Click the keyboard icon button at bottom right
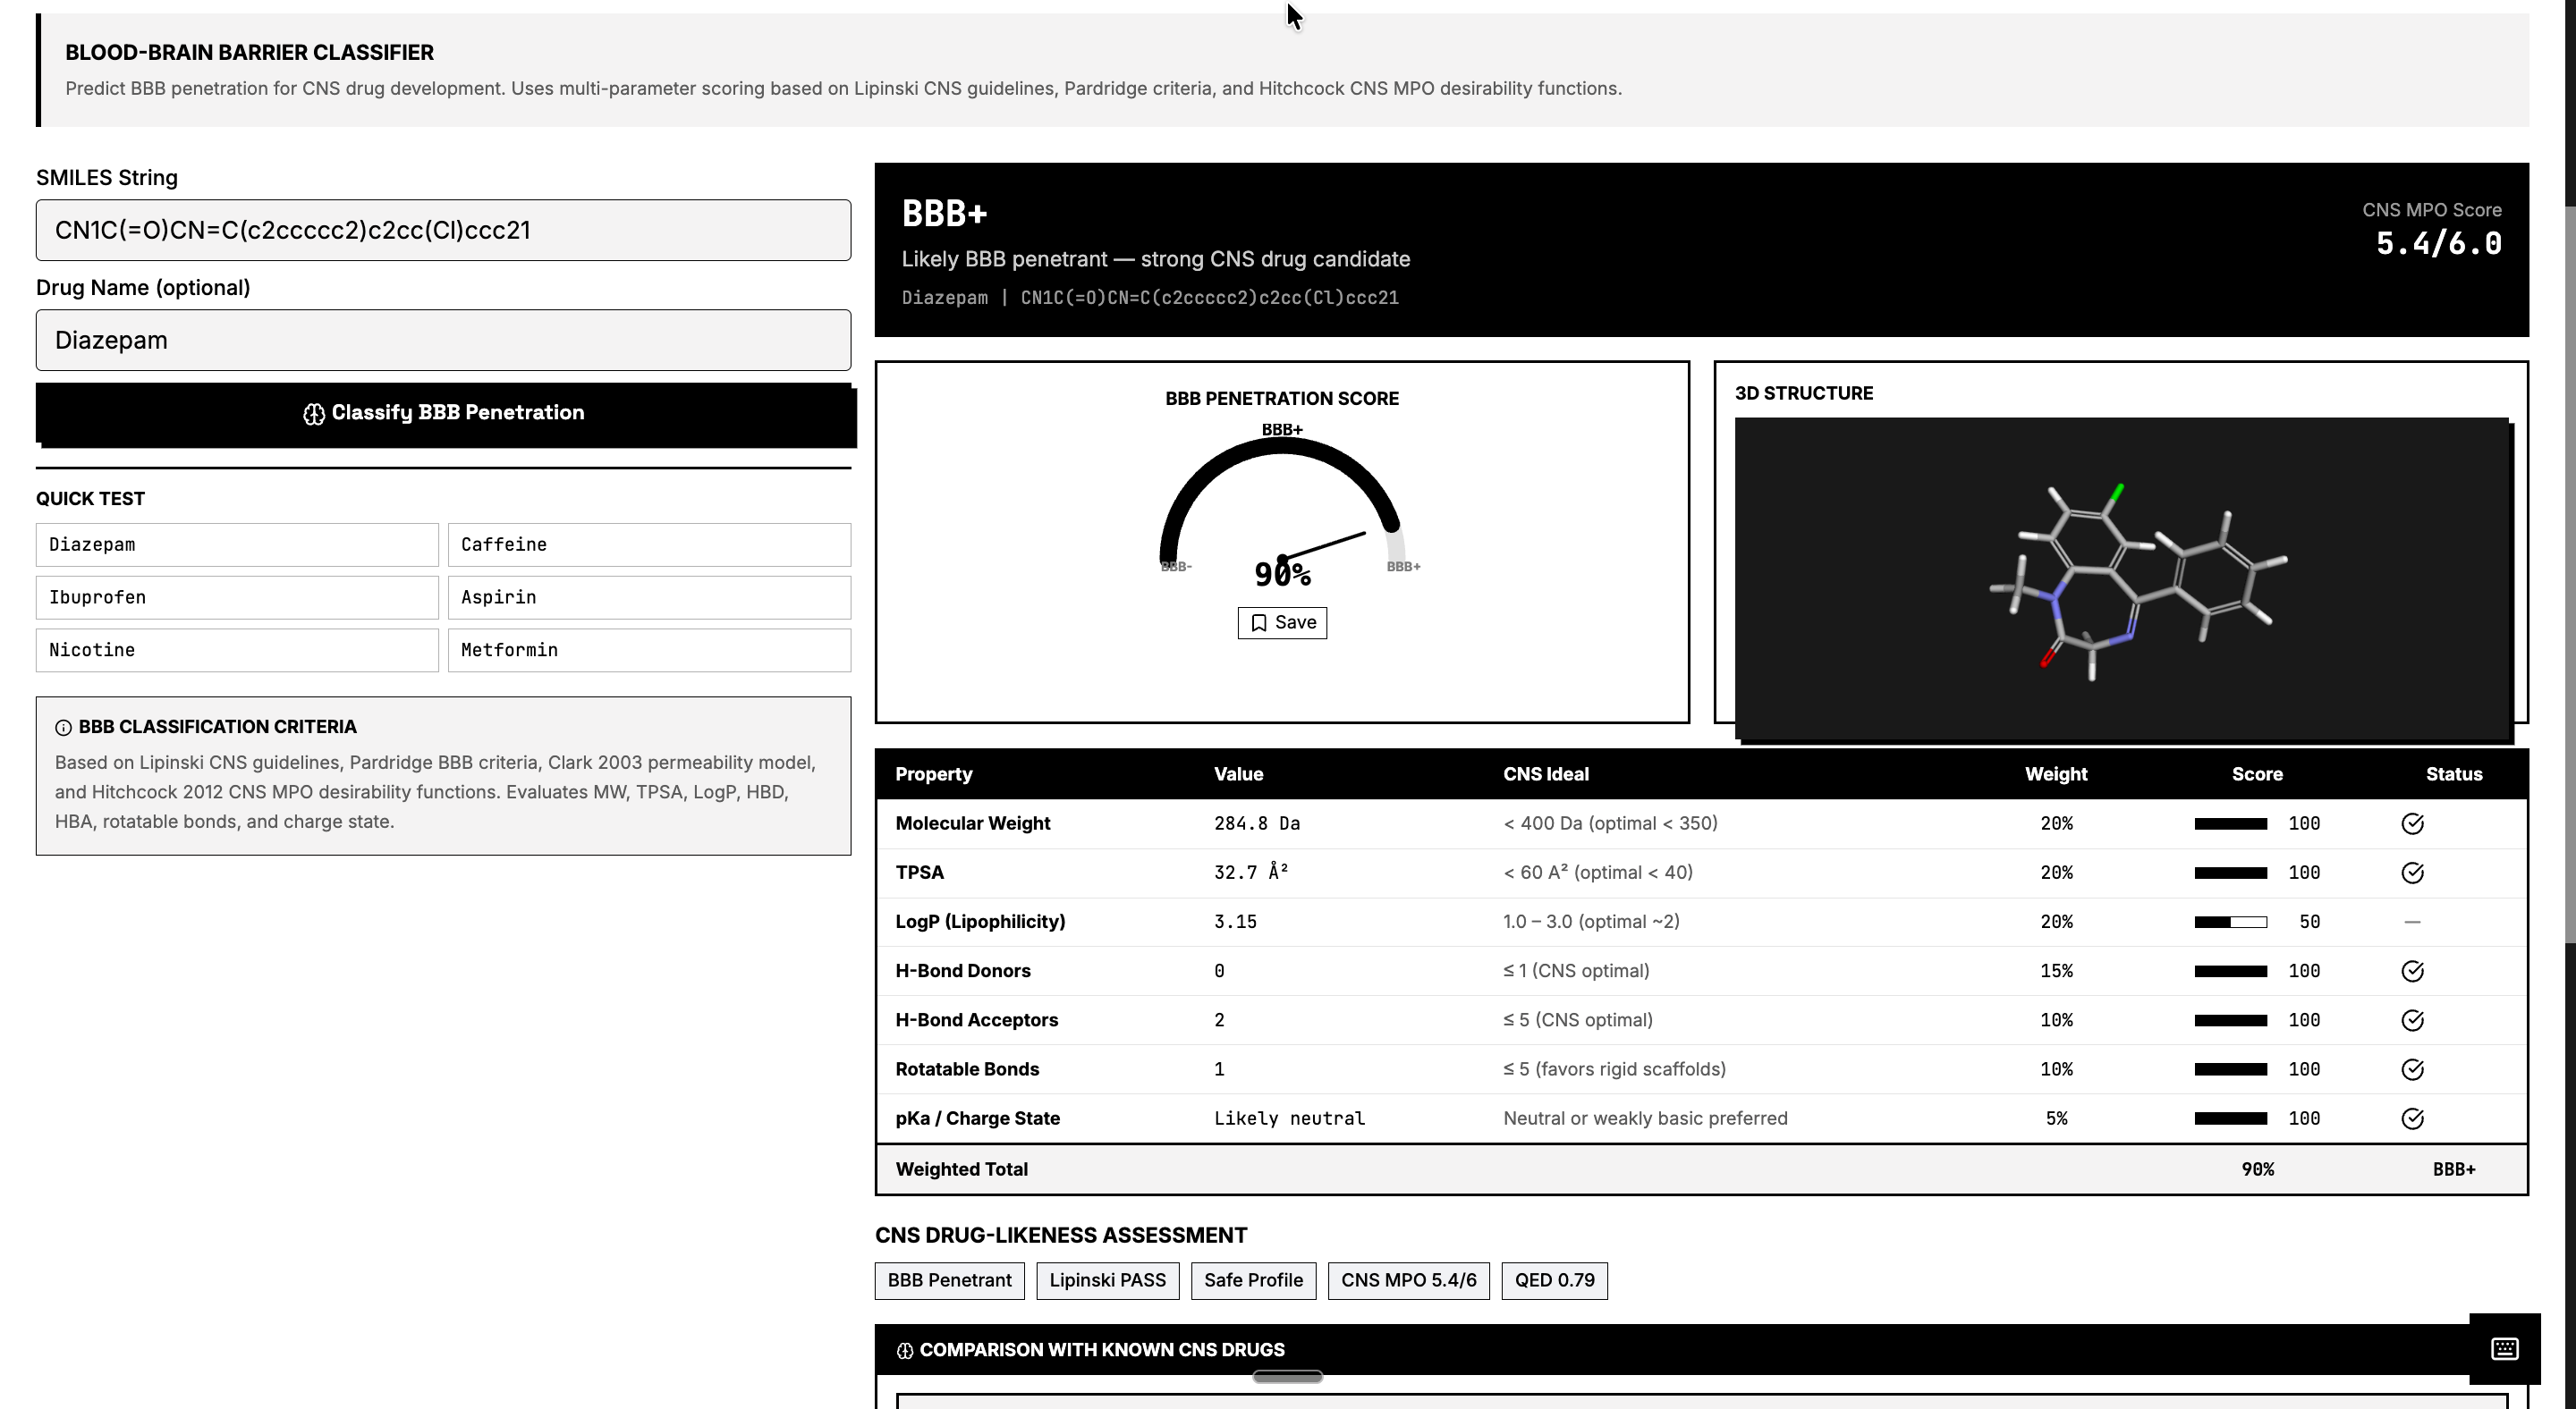The image size is (2576, 1409). (2504, 1348)
